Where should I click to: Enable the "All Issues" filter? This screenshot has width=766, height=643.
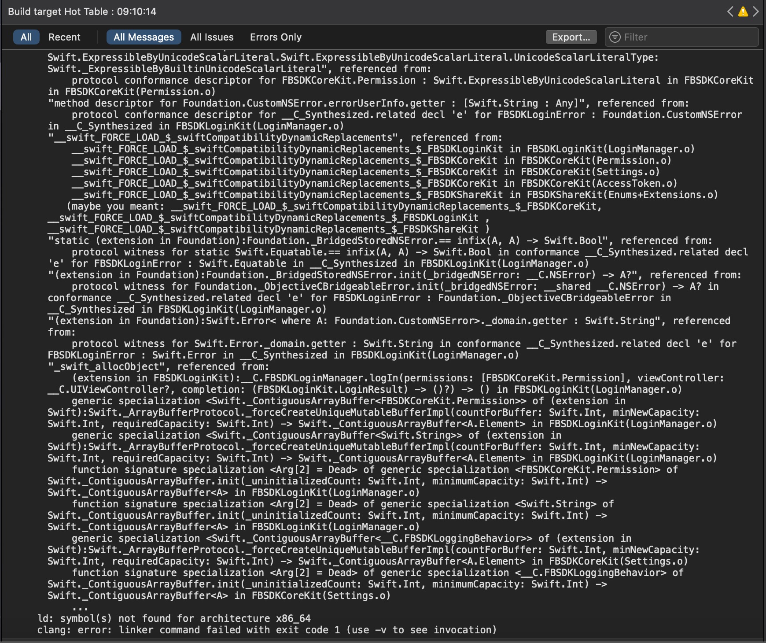click(212, 37)
